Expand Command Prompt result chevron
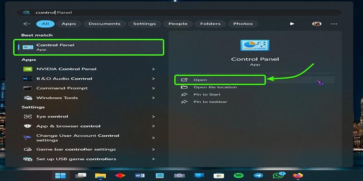This screenshot has width=363, height=181. 153,88
